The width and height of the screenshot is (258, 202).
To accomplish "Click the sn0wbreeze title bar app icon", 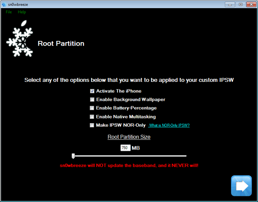I will coord(5,4).
